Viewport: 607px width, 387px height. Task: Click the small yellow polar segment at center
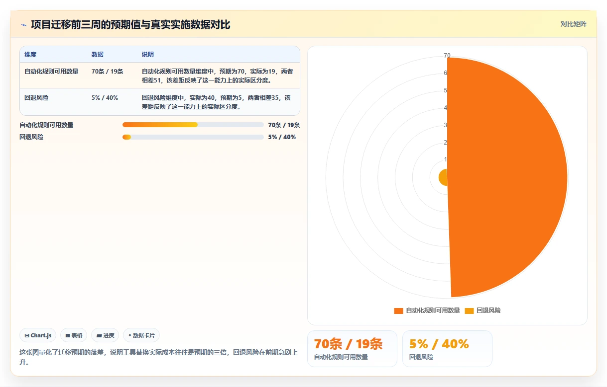coord(443,177)
